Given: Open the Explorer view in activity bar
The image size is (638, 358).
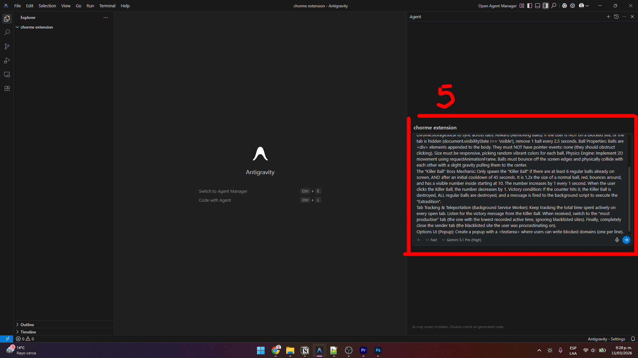Looking at the screenshot, I should click(7, 19).
